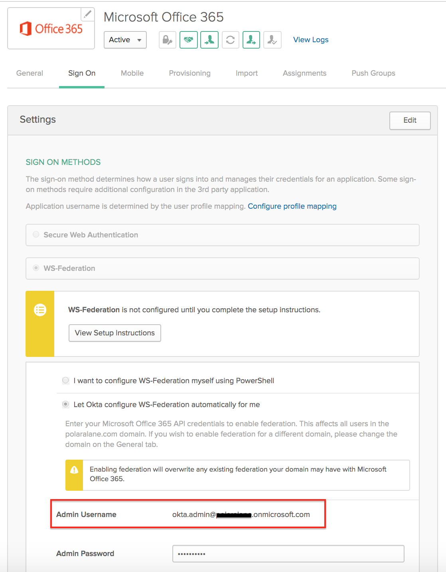Click the handshake federation icon
Image resolution: width=446 pixels, height=572 pixels.
pyautogui.click(x=189, y=40)
